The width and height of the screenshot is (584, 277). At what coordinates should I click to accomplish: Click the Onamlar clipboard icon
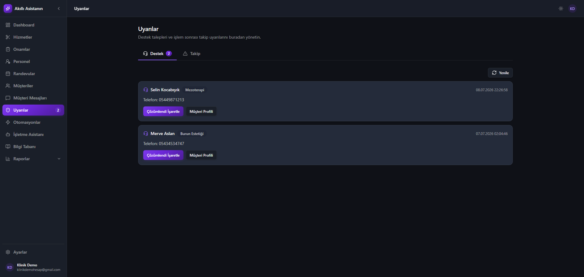tap(8, 49)
